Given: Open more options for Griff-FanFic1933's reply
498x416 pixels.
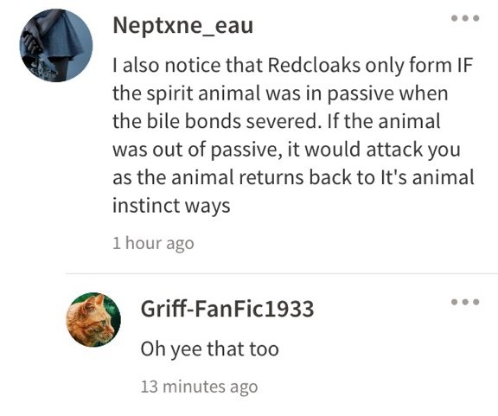Looking at the screenshot, I should point(465,302).
